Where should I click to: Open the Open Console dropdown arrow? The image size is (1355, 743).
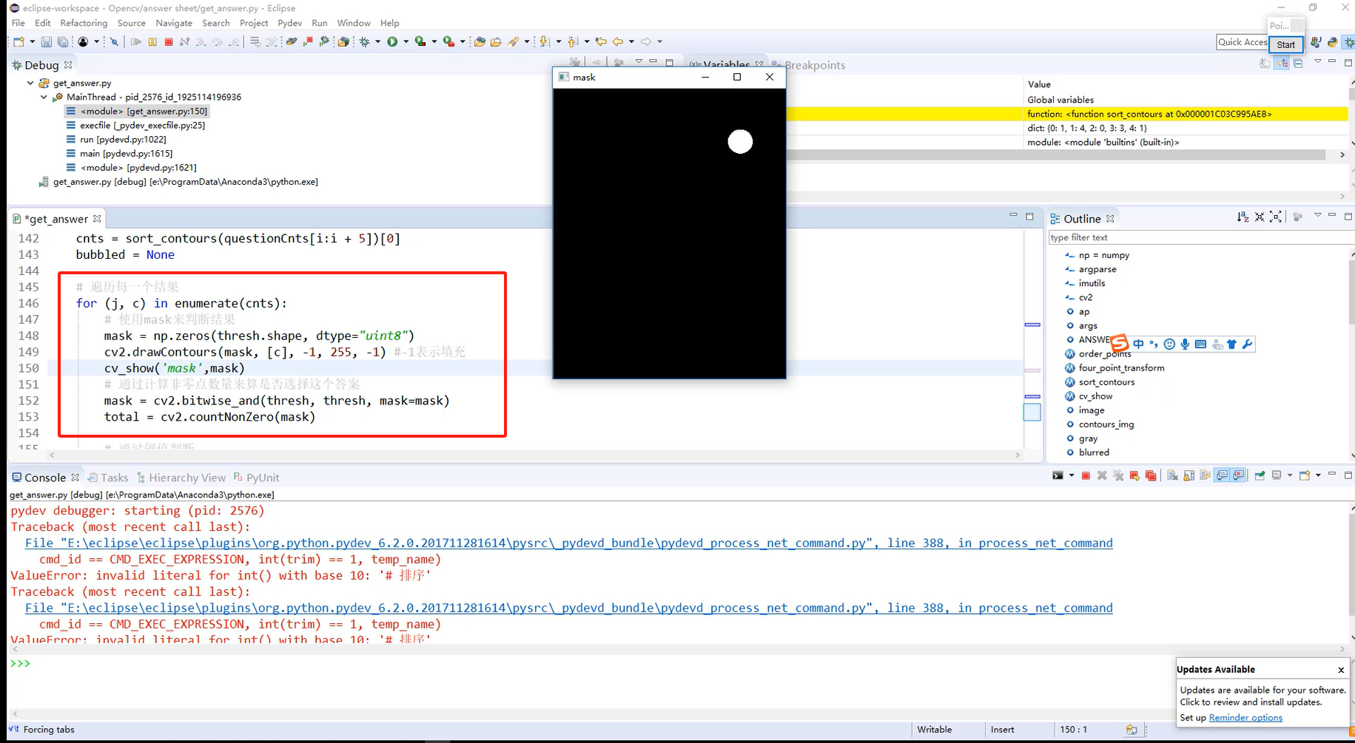[x=1318, y=475]
